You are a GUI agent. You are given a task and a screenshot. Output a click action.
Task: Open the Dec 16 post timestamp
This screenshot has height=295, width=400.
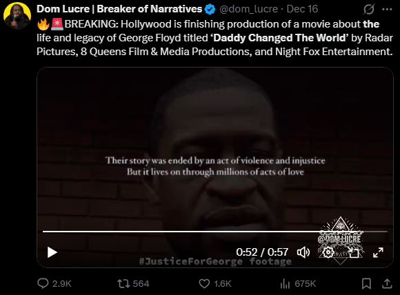point(302,9)
